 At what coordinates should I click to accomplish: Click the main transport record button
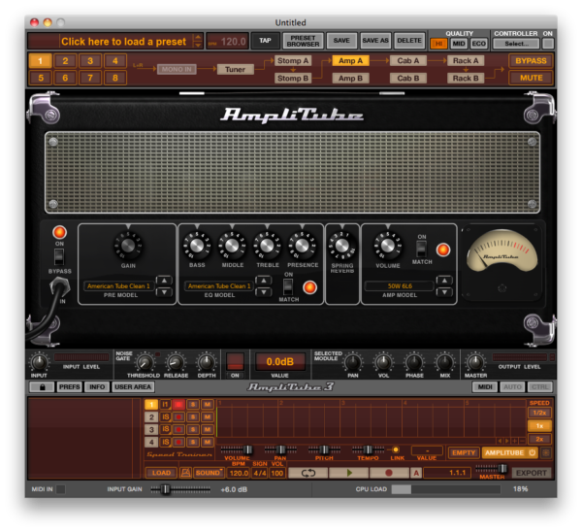(x=389, y=473)
